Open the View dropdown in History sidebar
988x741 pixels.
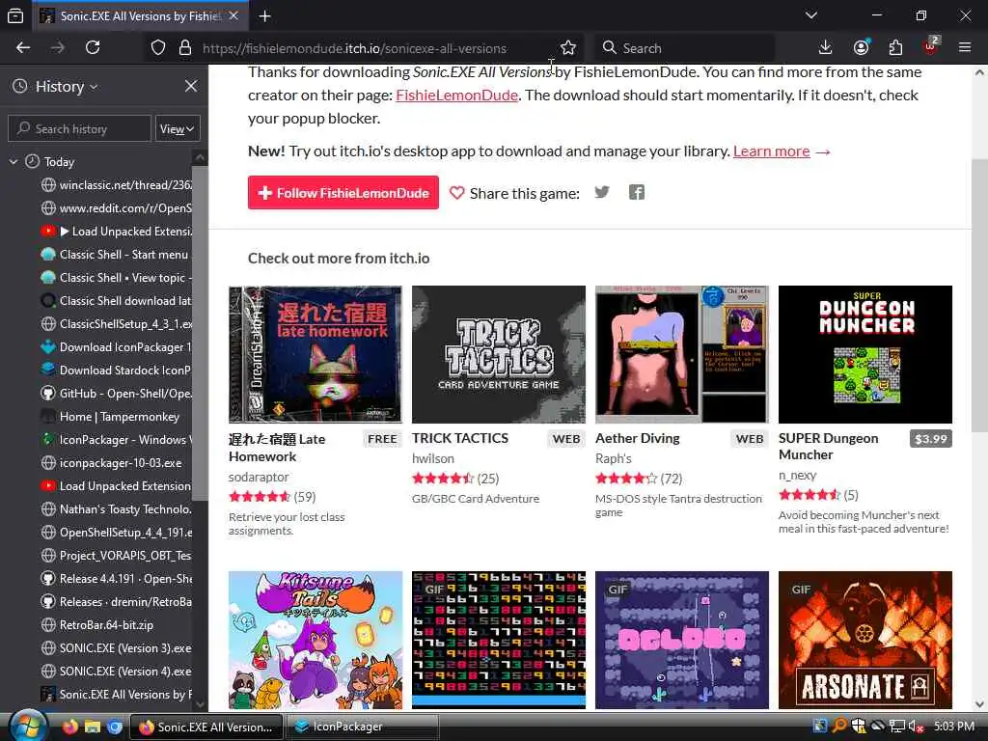click(x=178, y=128)
